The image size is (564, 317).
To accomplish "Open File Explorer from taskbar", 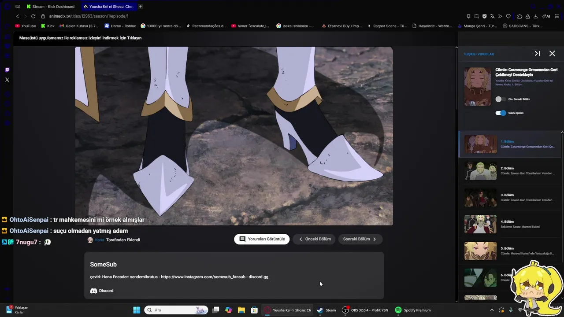I will tap(241, 310).
